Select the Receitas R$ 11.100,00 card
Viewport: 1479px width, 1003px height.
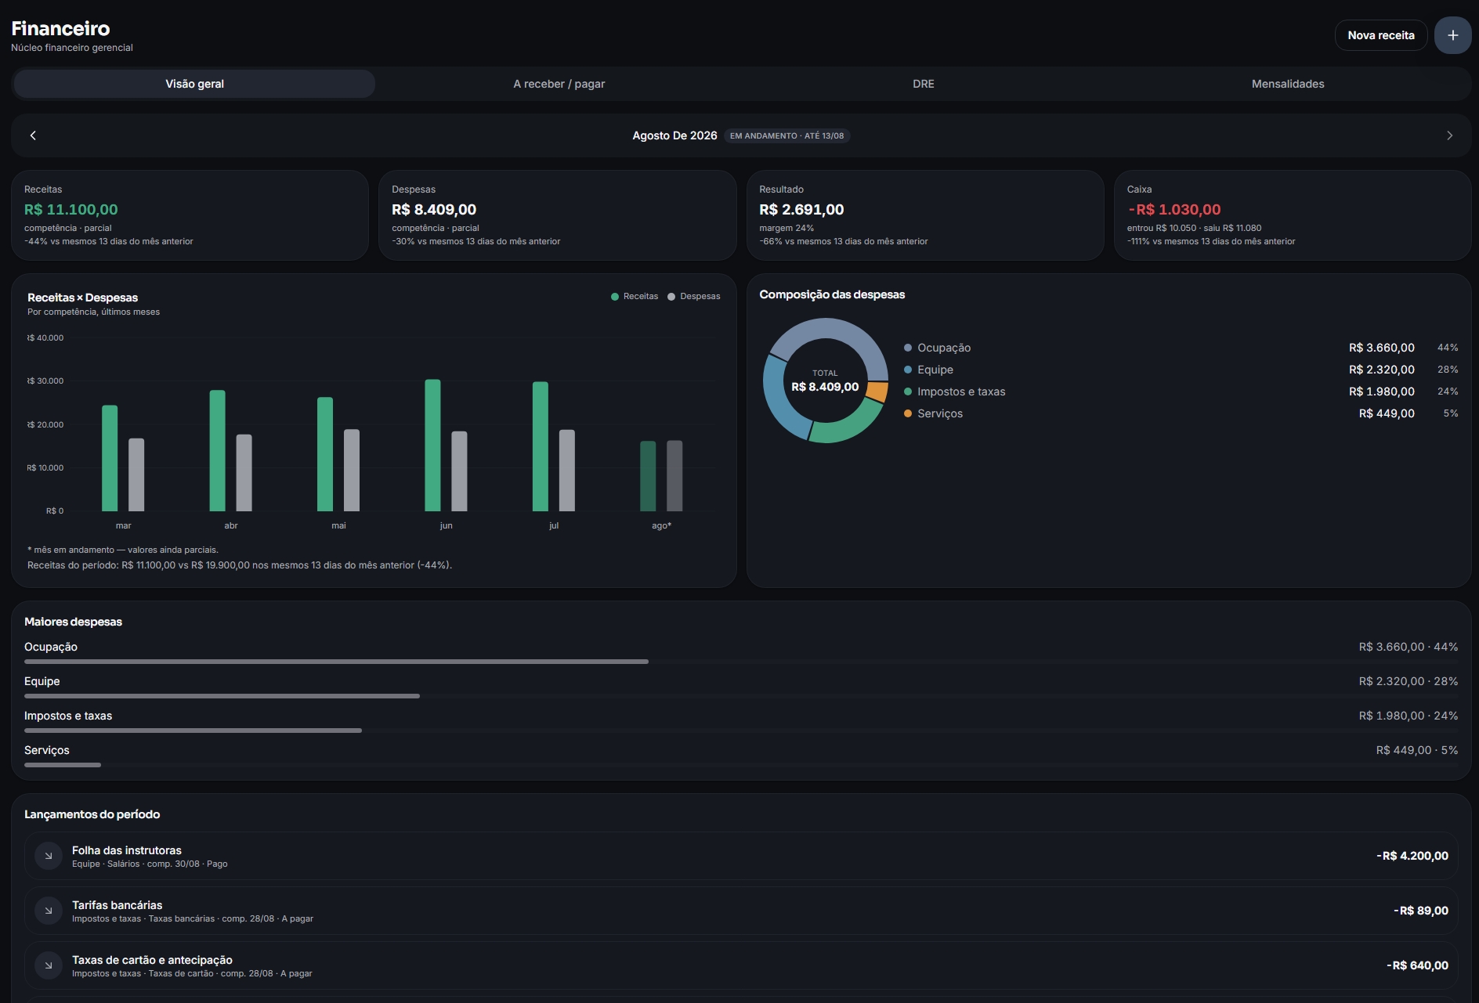[190, 215]
